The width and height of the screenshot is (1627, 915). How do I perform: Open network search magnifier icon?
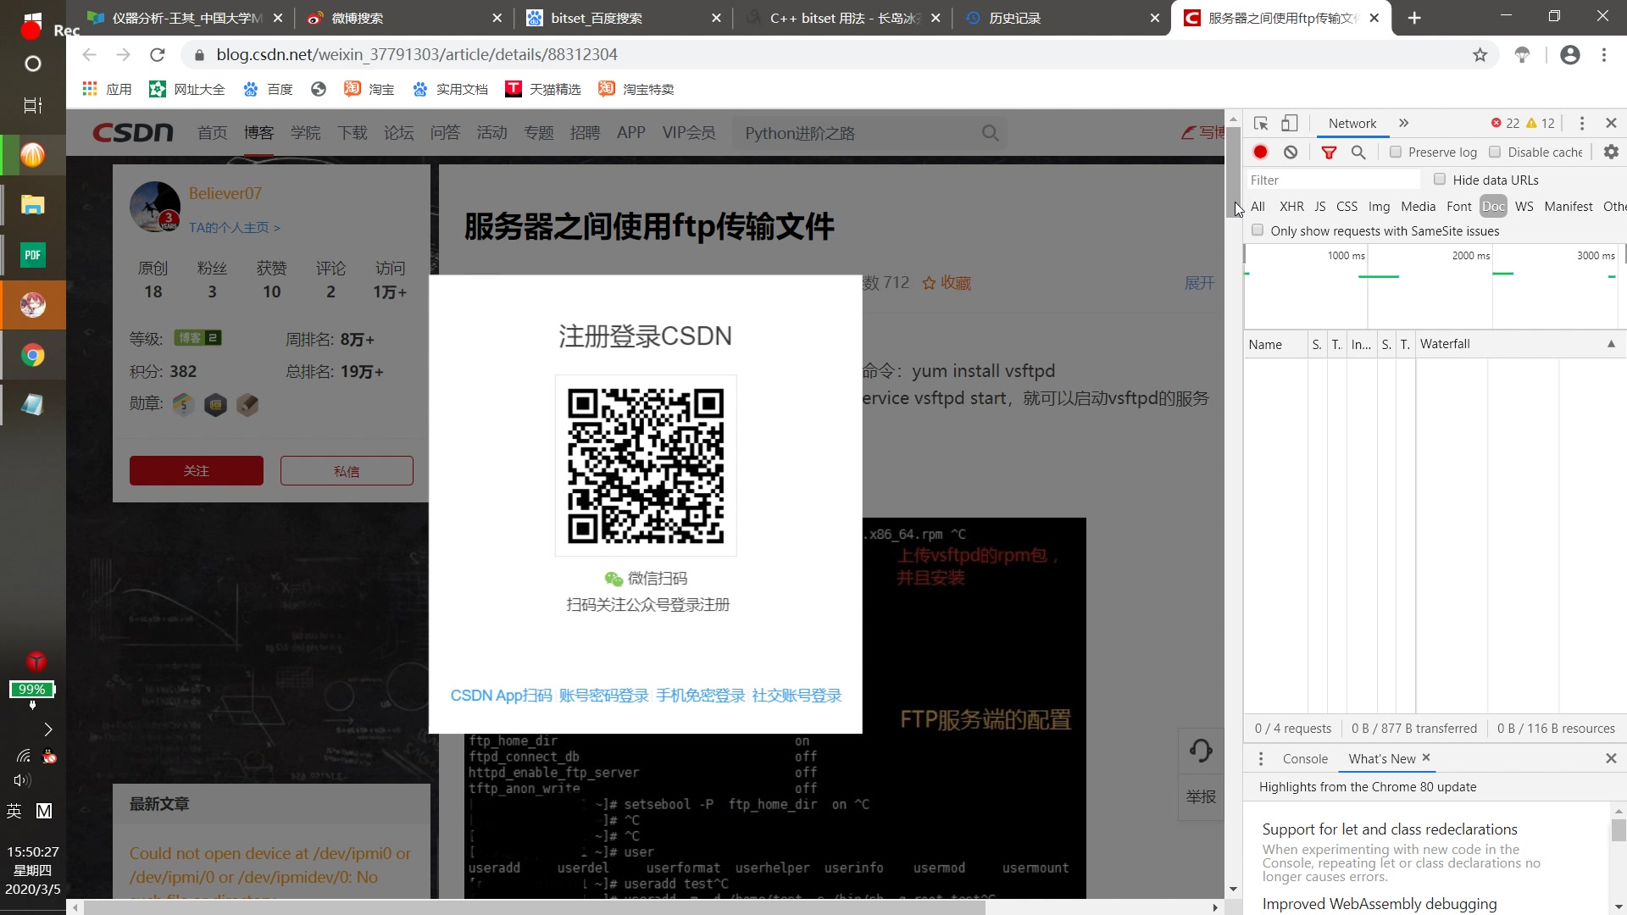[1358, 152]
